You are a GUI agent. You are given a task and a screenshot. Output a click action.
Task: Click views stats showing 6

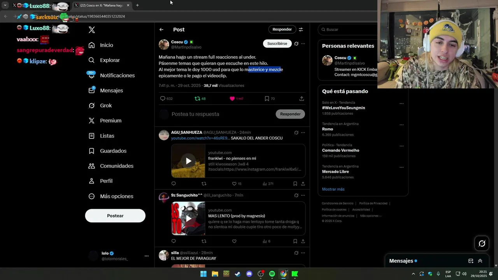click(267, 241)
